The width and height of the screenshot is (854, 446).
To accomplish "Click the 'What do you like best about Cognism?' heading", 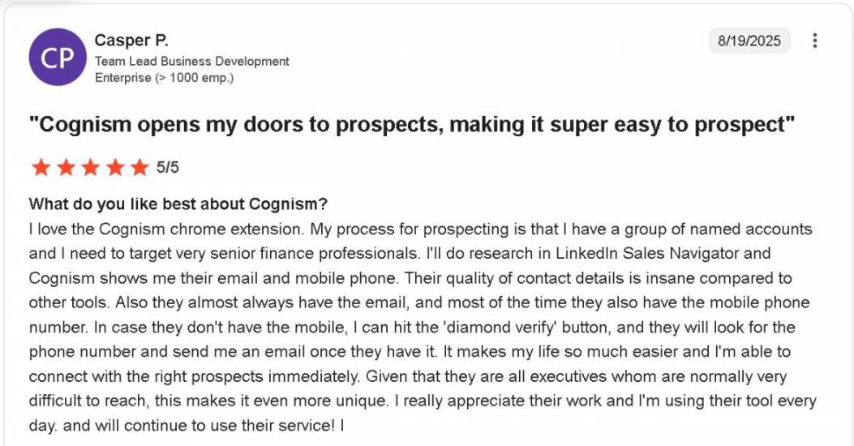I will click(178, 204).
